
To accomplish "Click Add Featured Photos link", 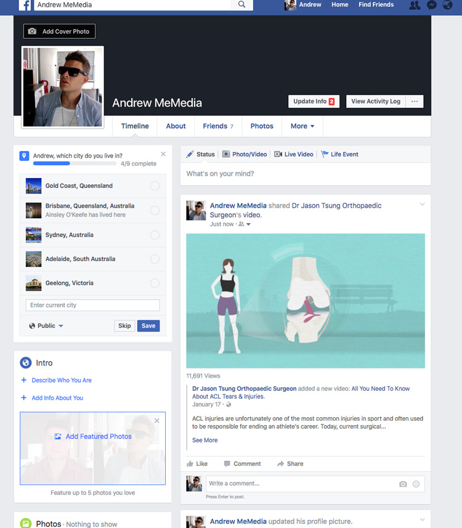I will (93, 436).
